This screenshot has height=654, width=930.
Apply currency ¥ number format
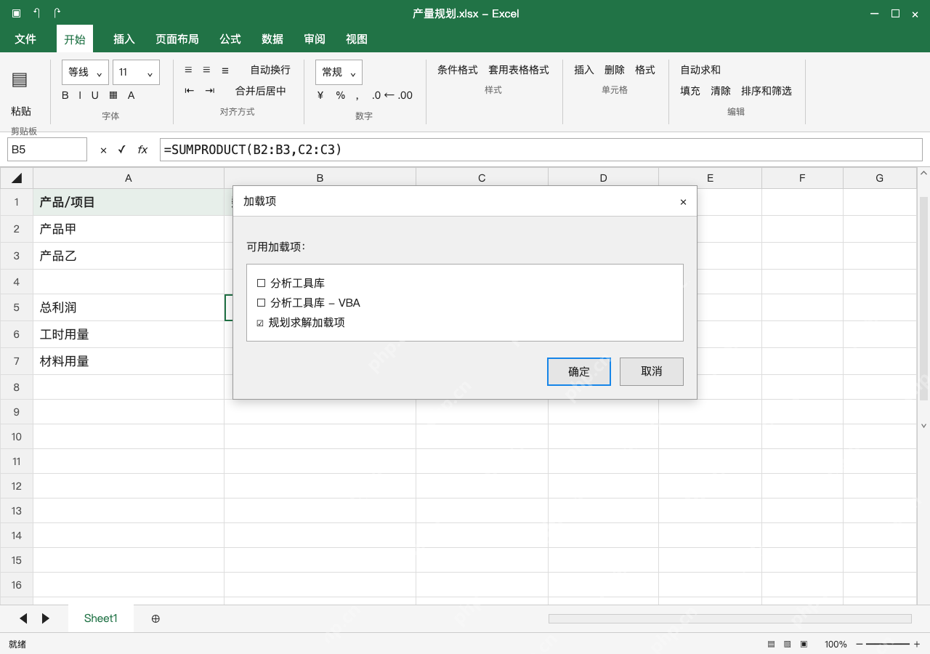point(320,95)
